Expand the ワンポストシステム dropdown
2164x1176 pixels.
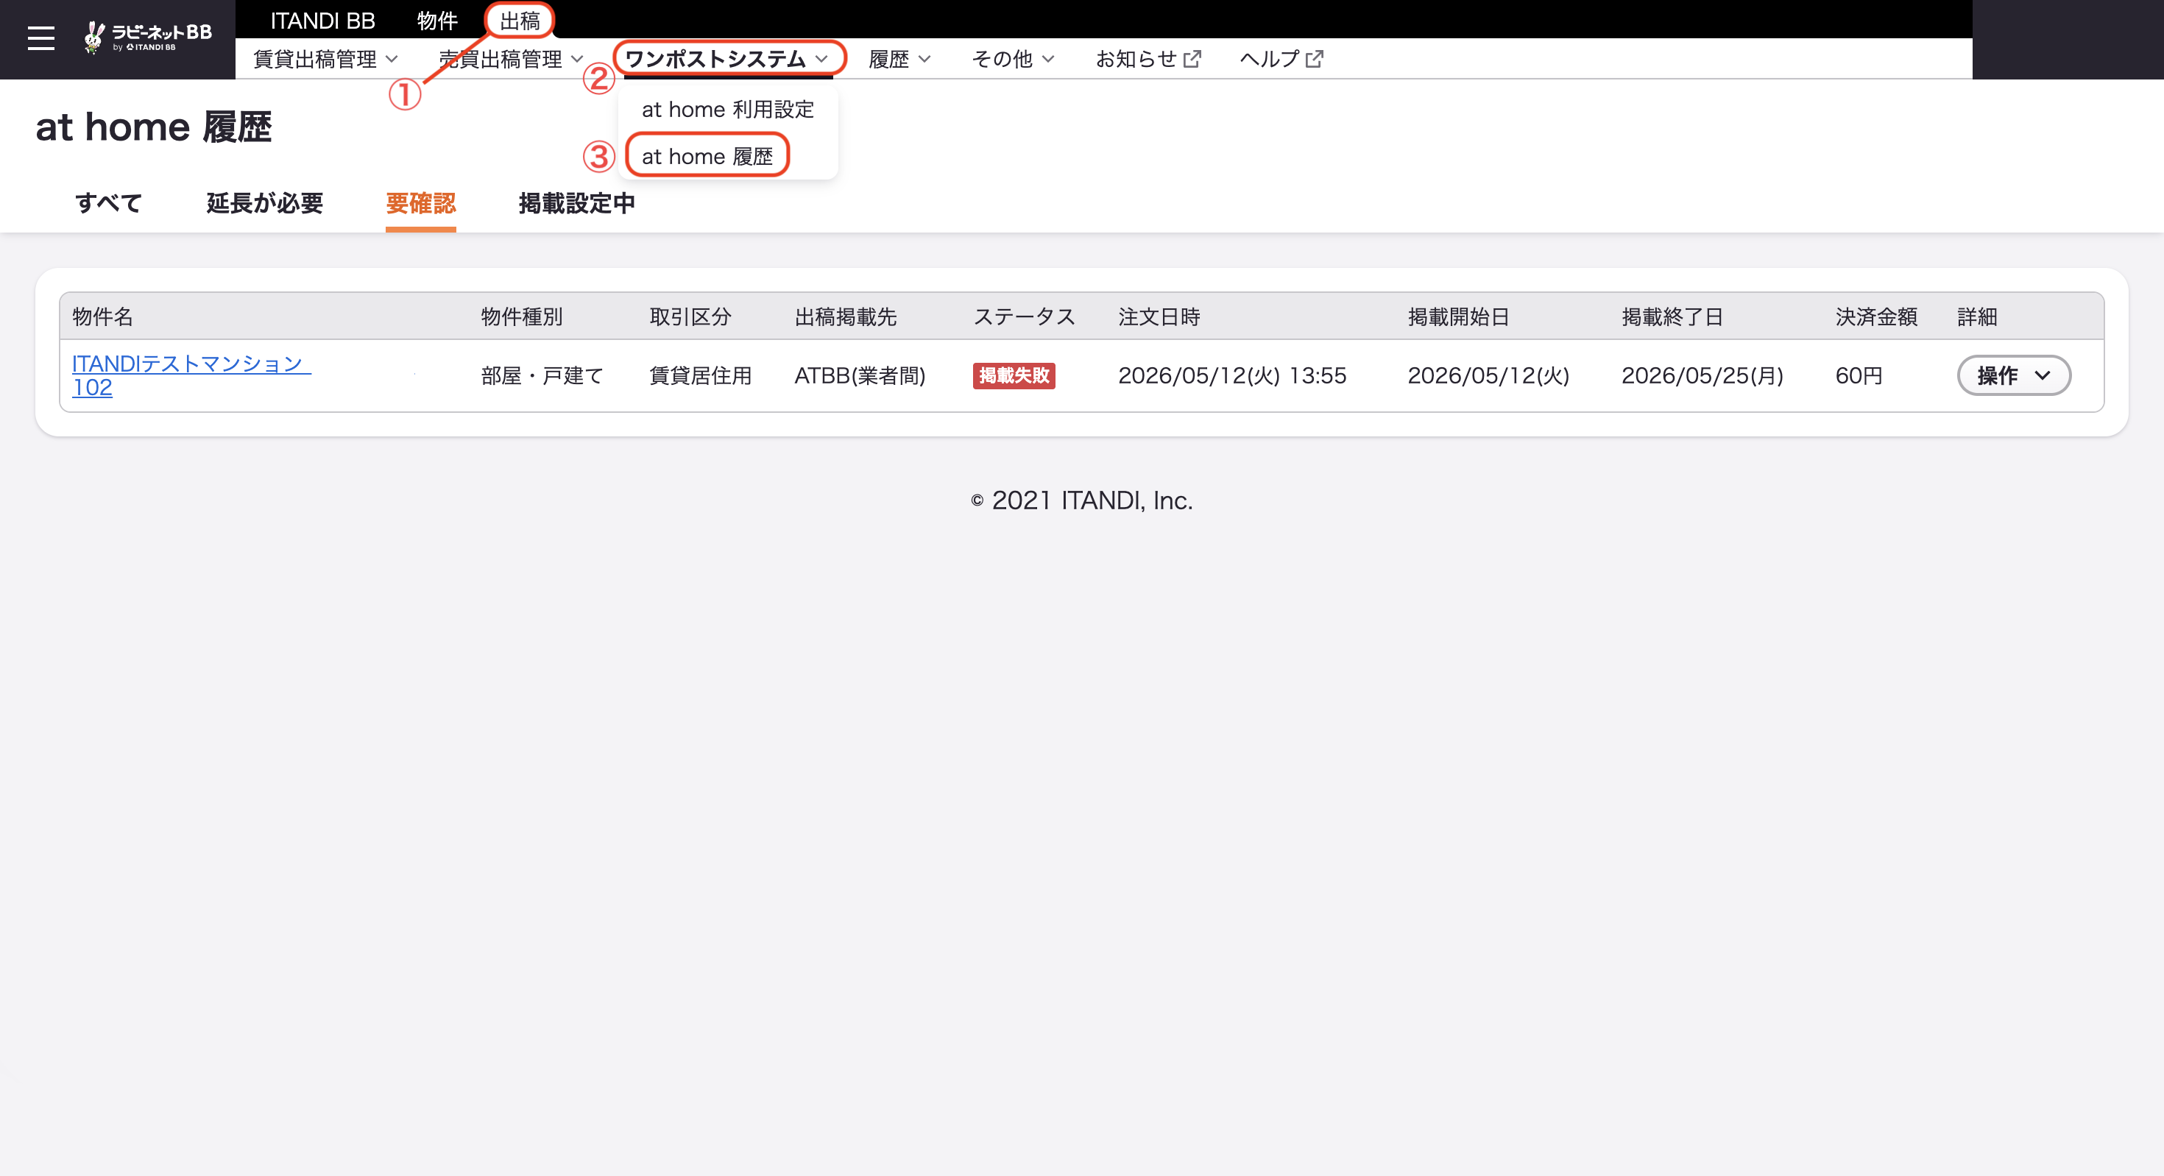727,59
